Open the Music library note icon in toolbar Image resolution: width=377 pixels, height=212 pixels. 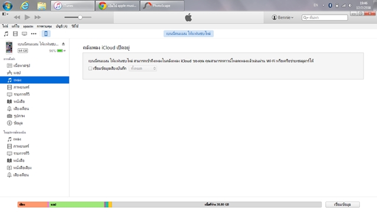coord(6,34)
